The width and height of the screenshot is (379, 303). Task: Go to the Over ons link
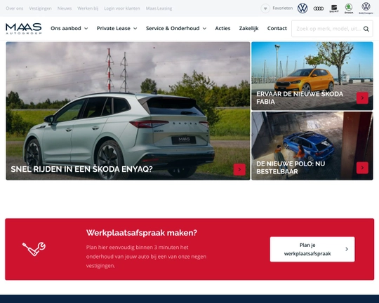click(15, 8)
